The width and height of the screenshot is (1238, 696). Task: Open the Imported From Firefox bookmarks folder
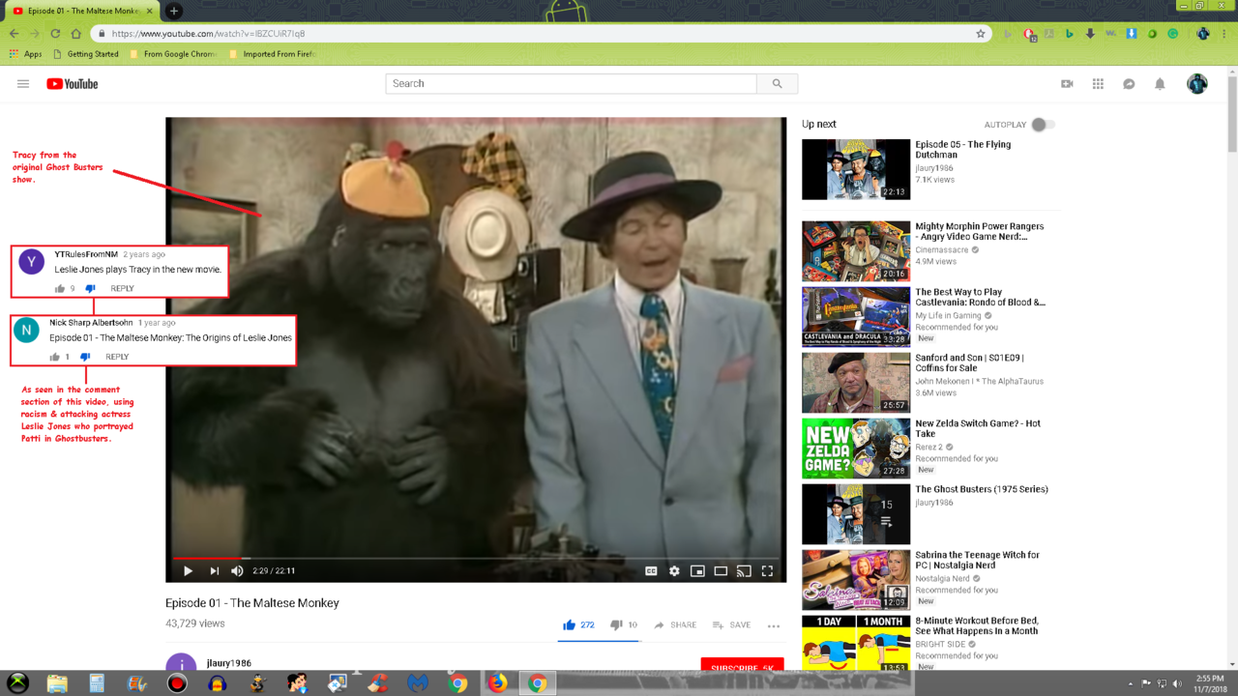(273, 54)
